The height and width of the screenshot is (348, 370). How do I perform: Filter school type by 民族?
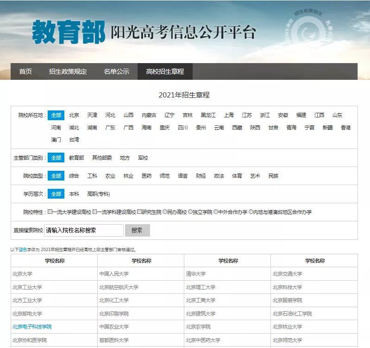point(273,176)
